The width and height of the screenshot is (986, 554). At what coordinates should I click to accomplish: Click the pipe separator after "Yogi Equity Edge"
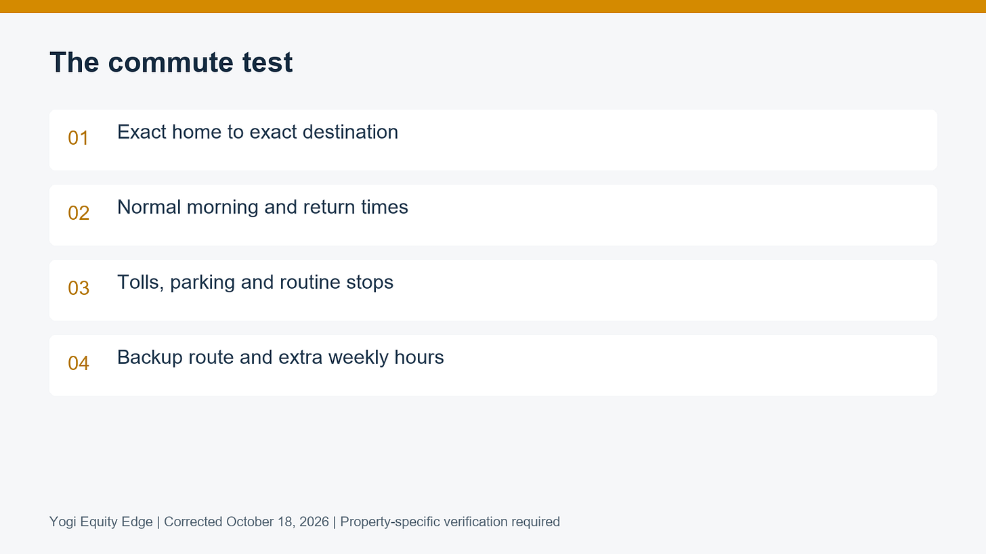(x=158, y=522)
